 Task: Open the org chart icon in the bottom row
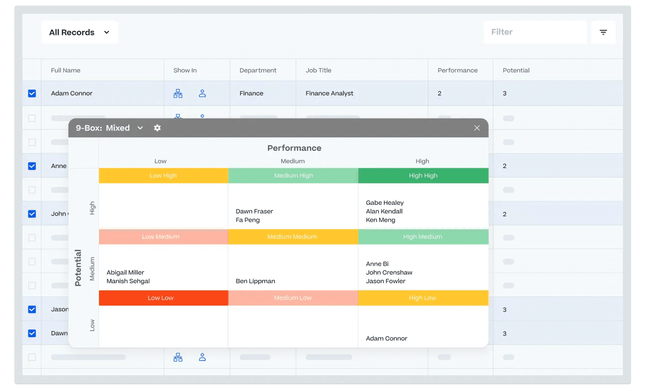tap(178, 357)
